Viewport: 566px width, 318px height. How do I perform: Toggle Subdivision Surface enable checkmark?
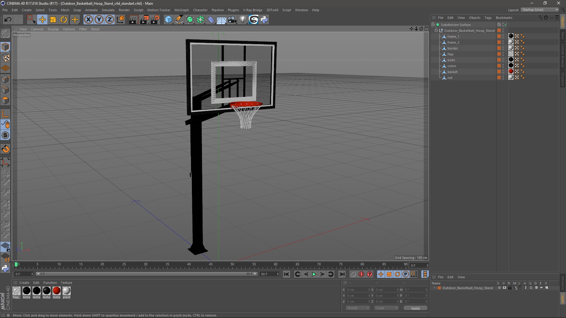506,25
